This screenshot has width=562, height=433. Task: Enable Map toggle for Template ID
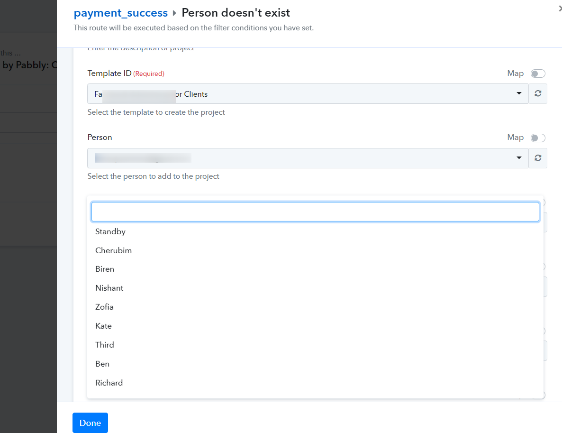[x=538, y=74]
